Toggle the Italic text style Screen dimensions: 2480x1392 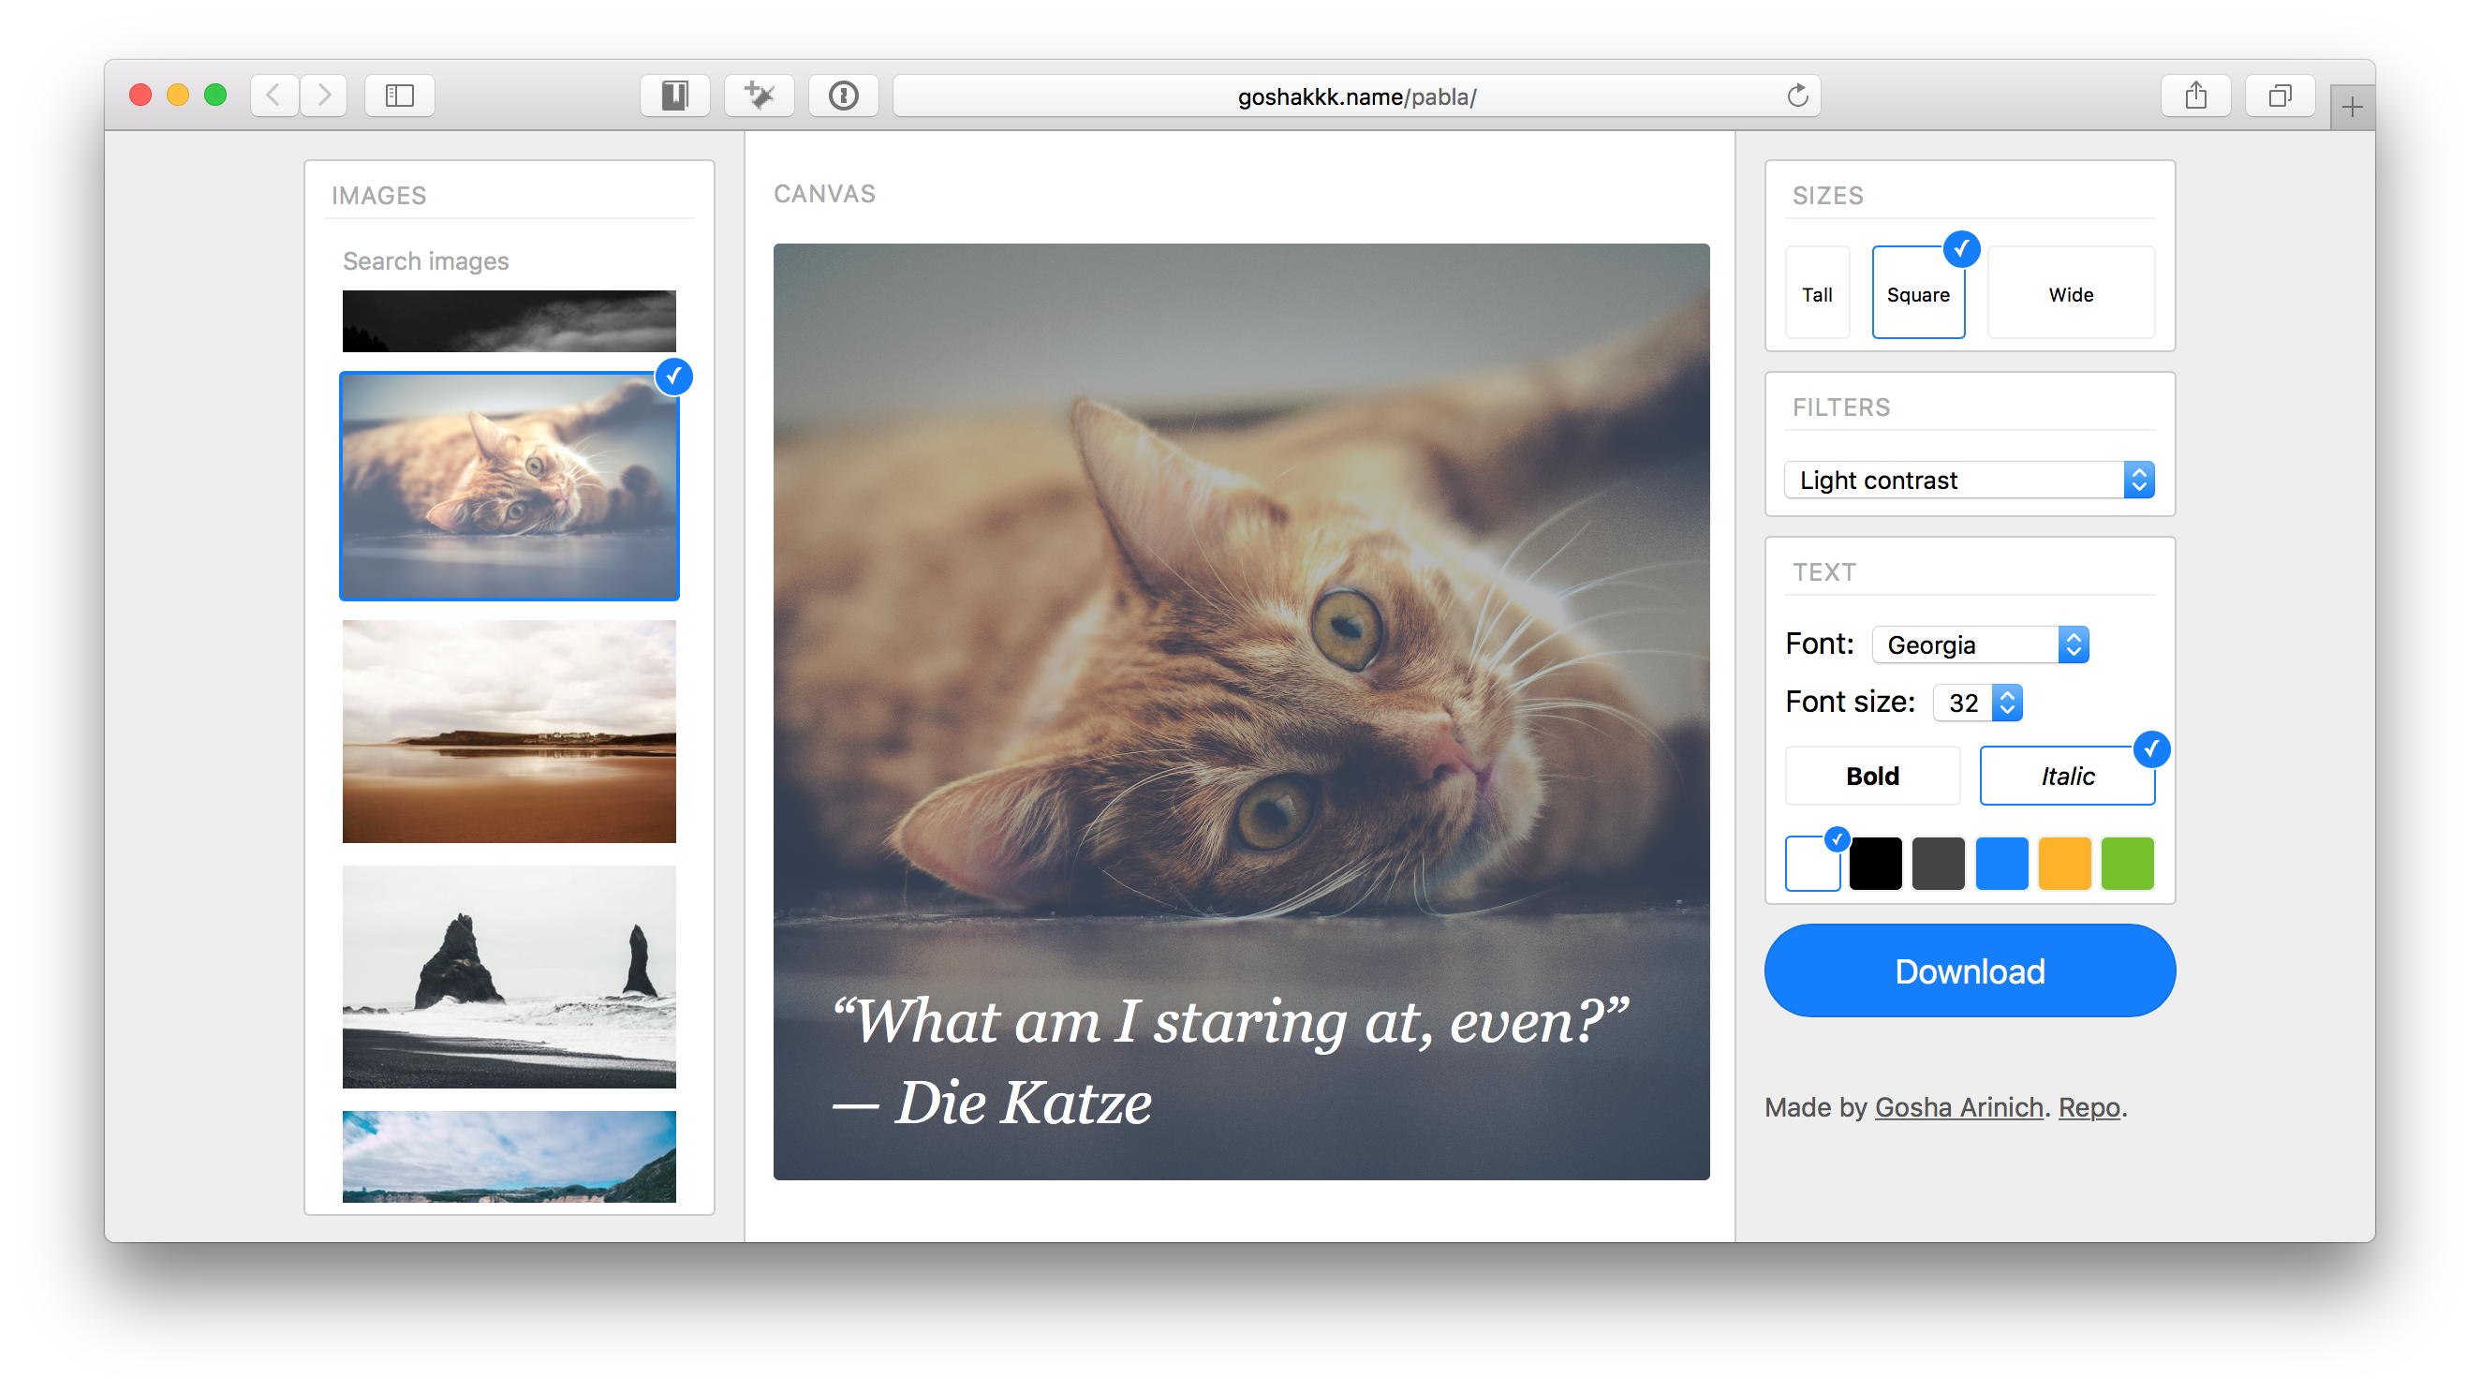[2066, 776]
